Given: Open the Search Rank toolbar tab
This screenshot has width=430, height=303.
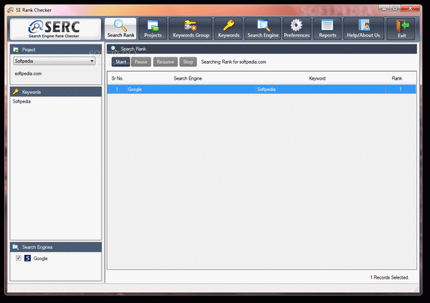Looking at the screenshot, I should 120,29.
